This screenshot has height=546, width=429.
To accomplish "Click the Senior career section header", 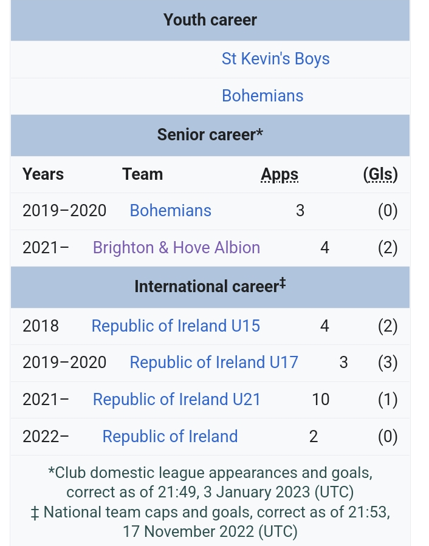I will [210, 135].
